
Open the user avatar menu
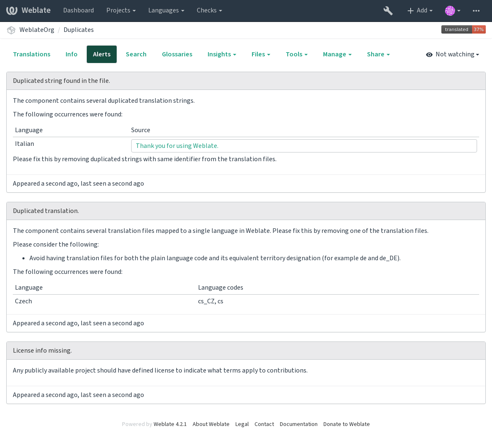[x=453, y=11]
